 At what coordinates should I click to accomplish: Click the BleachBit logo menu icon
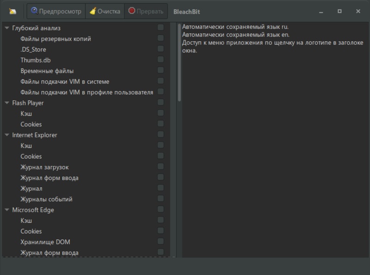[12, 11]
